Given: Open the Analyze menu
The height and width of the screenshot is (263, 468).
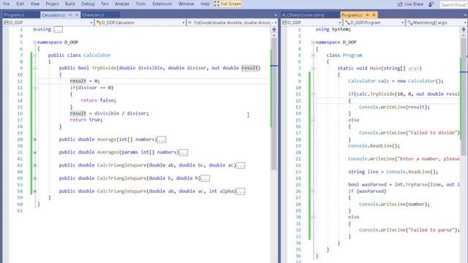Looking at the screenshot, I should click(x=122, y=4).
